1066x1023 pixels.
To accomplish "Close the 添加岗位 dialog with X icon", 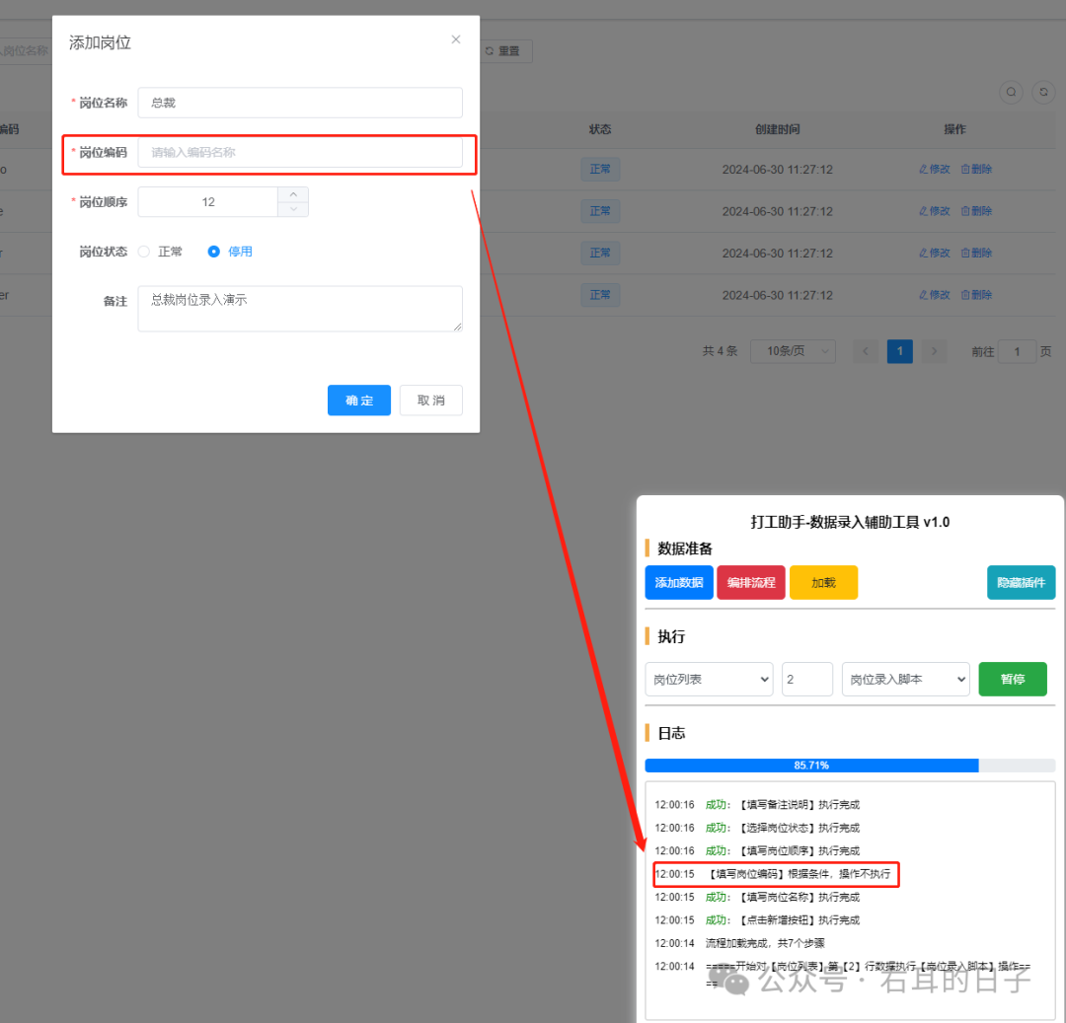I will (455, 40).
